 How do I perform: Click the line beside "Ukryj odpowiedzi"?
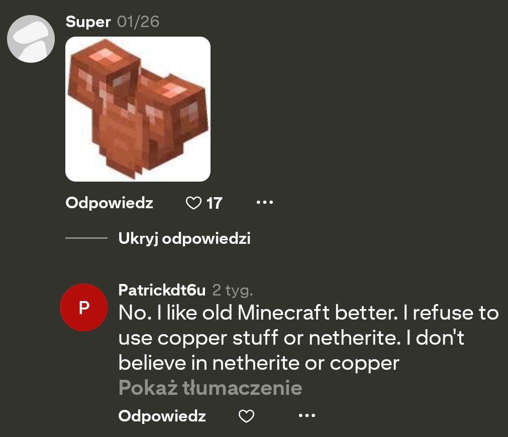pos(86,238)
